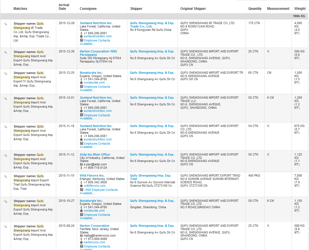Viewport: 309px width, 250px height.
Task: Click the phone icon beside +1 909-718-0124
Action: pos(81,168)
